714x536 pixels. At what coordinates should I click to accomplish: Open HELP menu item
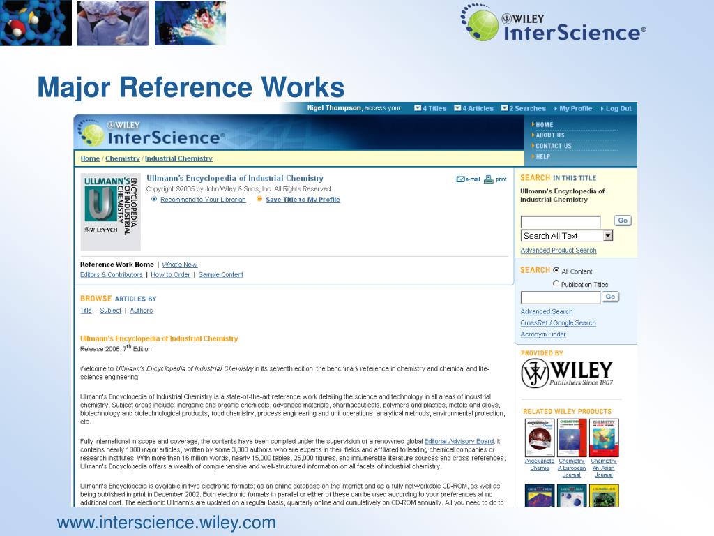(x=542, y=156)
